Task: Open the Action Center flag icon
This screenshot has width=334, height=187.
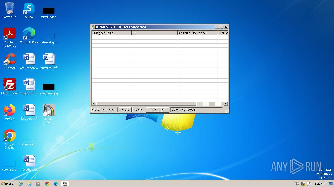Action: [309, 184]
